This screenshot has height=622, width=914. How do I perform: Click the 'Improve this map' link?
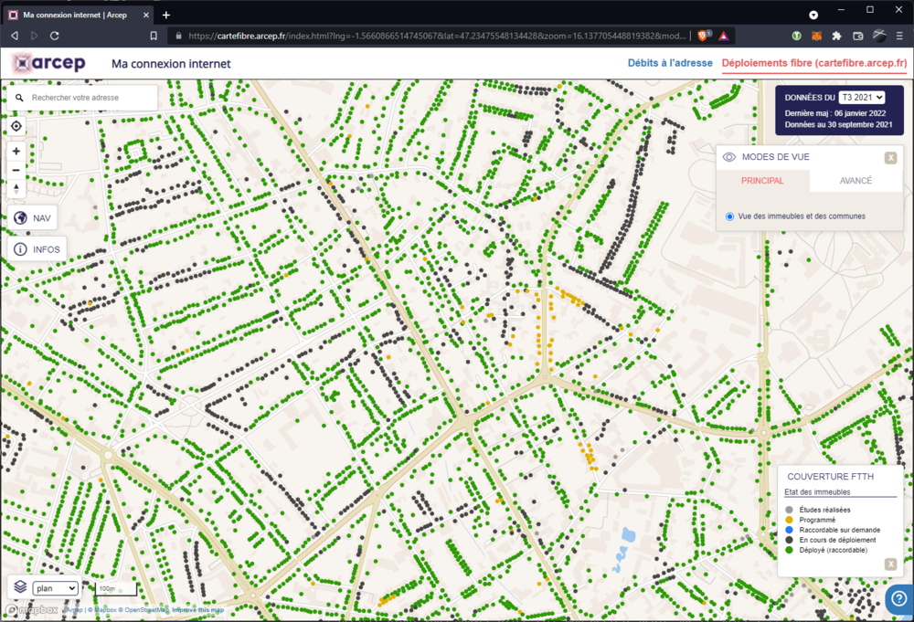tap(197, 610)
